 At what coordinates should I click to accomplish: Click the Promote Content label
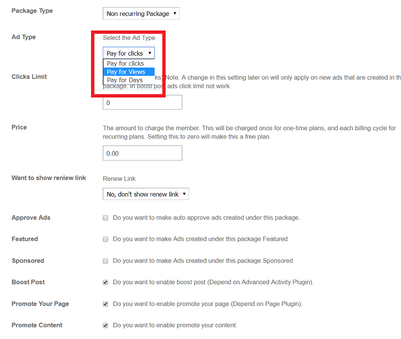point(37,325)
